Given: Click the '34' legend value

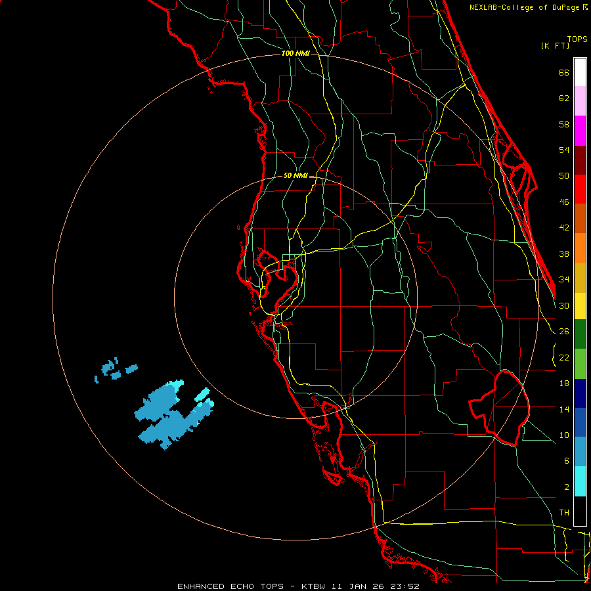Looking at the screenshot, I should pyautogui.click(x=564, y=279).
